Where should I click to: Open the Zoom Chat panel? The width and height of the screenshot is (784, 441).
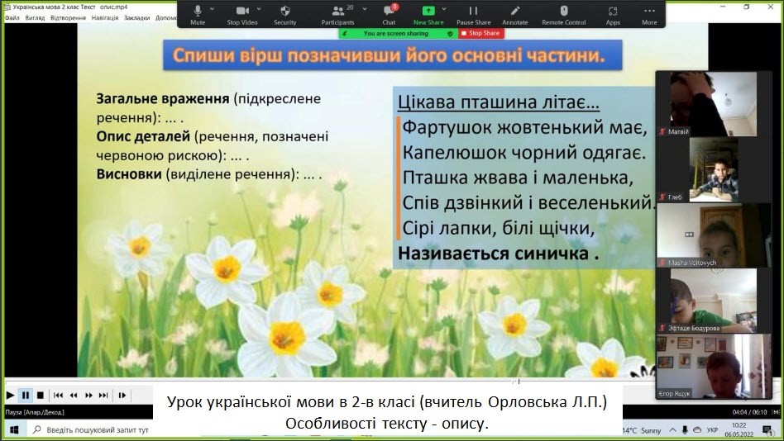389,13
